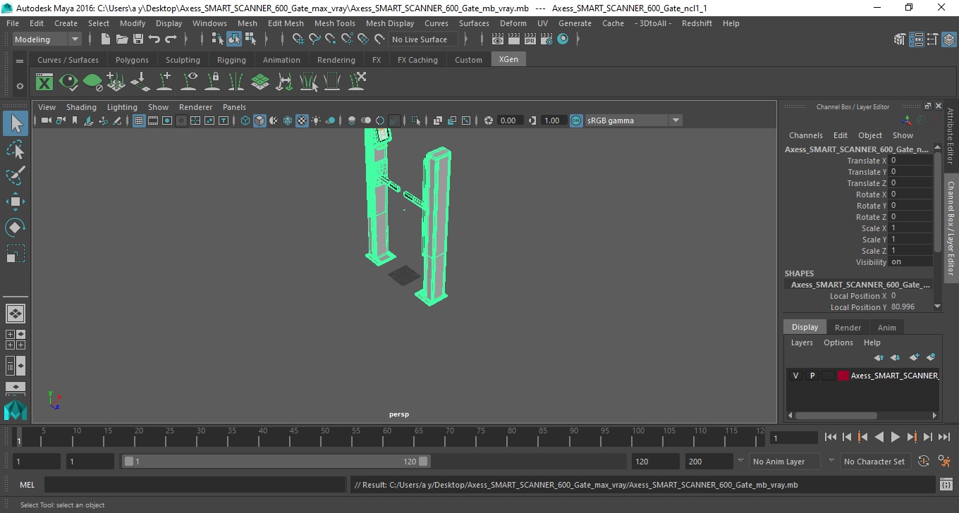
Task: Click the IPR render icon
Action: click(530, 39)
